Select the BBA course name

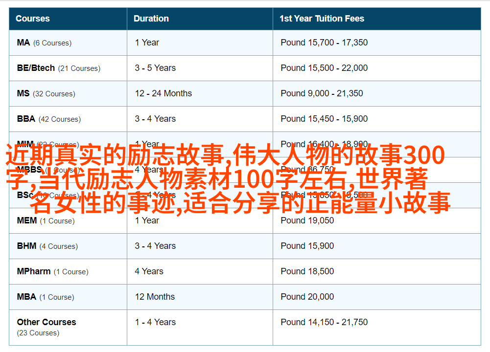point(26,119)
